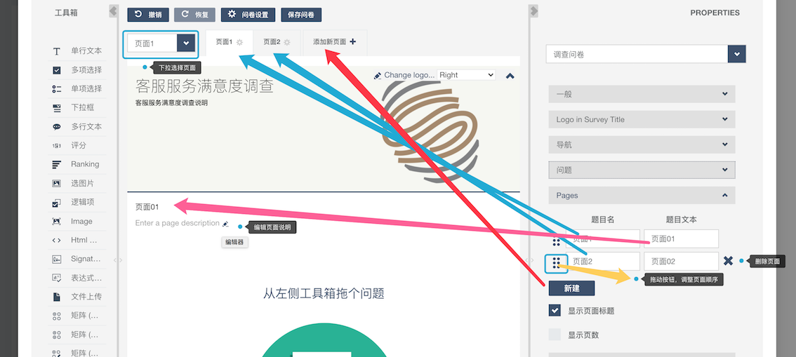Collapse survey header with up chevron
The width and height of the screenshot is (796, 357).
pyautogui.click(x=510, y=76)
